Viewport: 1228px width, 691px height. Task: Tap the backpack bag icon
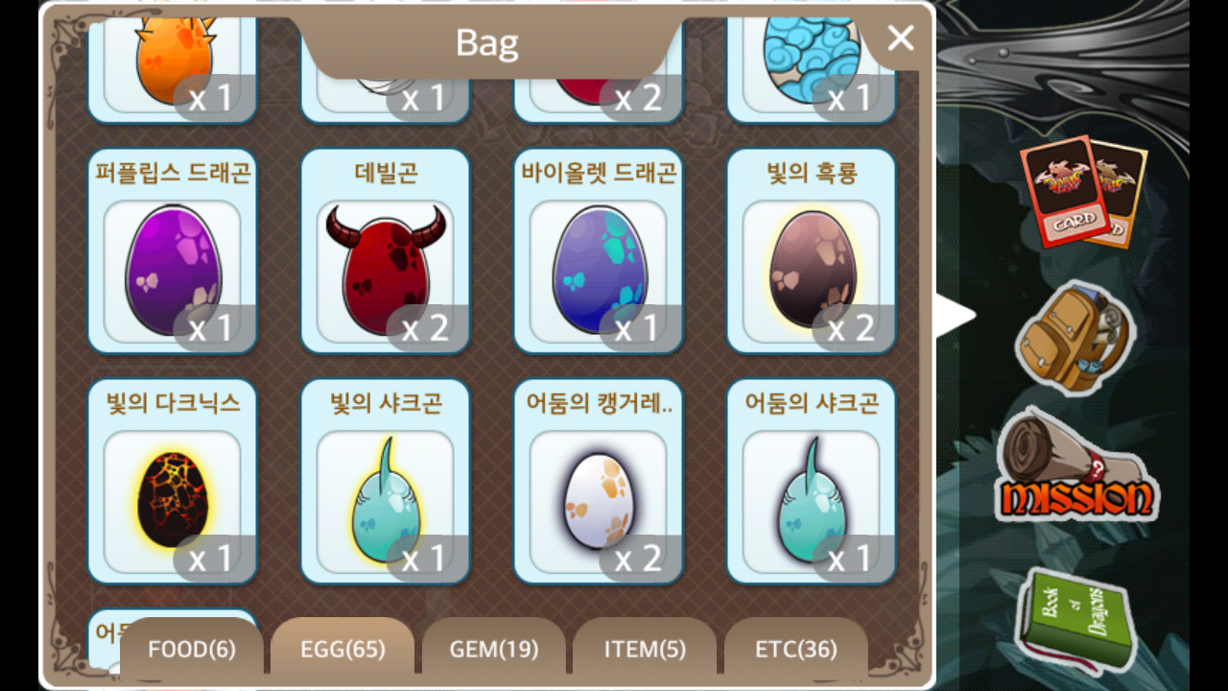(1074, 338)
